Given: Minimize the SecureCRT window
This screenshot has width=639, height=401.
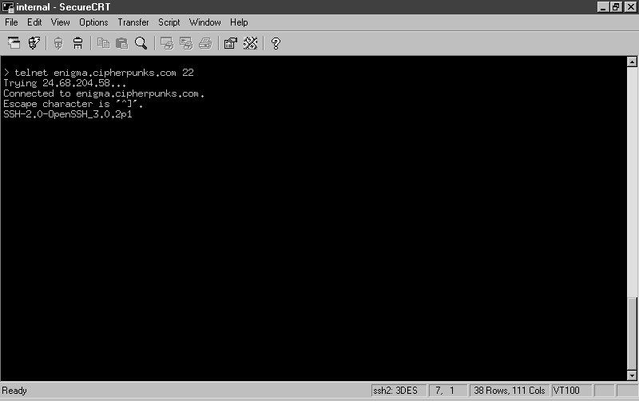Looking at the screenshot, I should click(603, 7).
